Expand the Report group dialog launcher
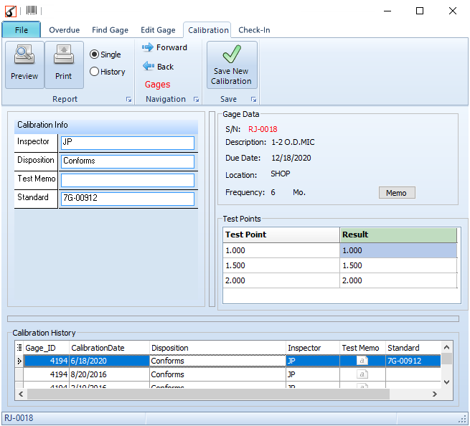This screenshot has width=470, height=426. [129, 100]
